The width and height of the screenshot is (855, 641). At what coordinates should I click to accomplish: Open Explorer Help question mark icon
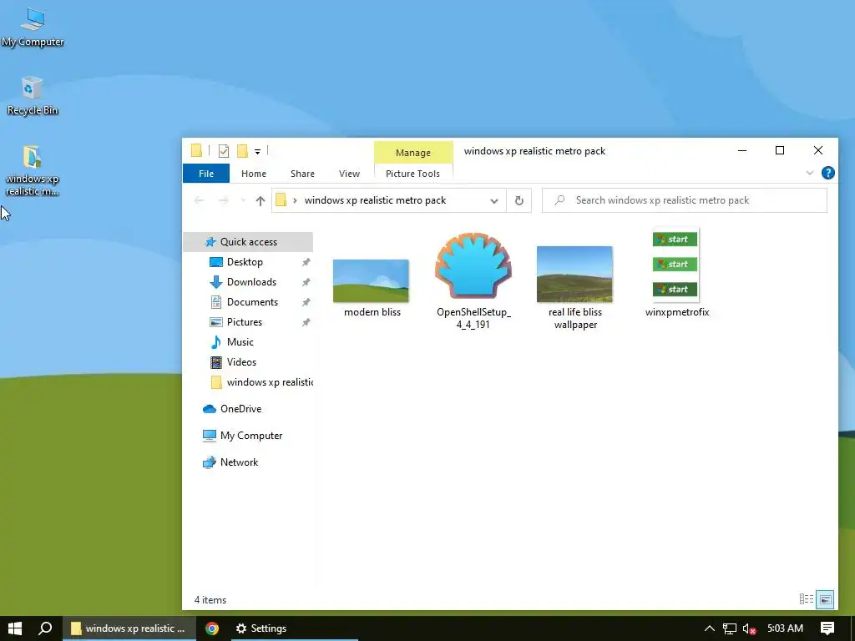(x=827, y=174)
